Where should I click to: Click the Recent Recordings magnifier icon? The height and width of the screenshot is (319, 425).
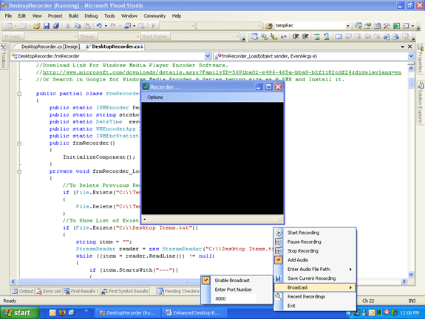pyautogui.click(x=279, y=296)
